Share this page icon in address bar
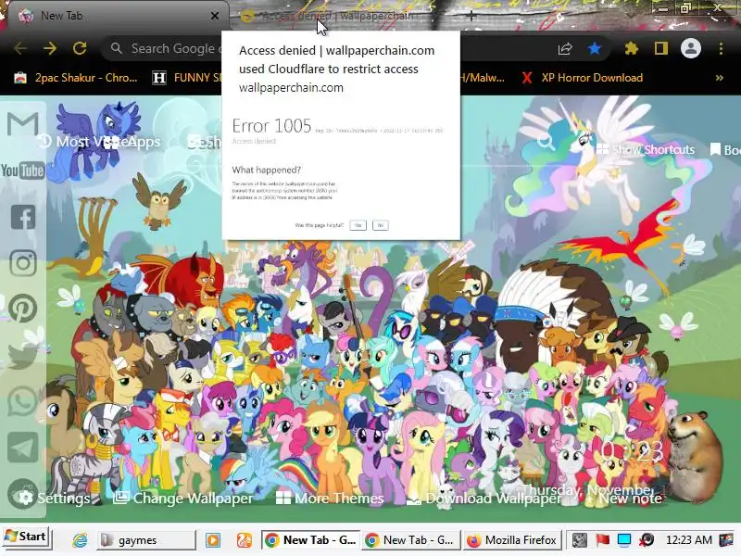 click(x=565, y=48)
